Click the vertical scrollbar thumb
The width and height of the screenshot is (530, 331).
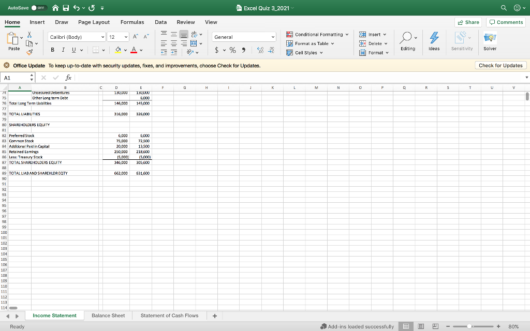[x=527, y=96]
